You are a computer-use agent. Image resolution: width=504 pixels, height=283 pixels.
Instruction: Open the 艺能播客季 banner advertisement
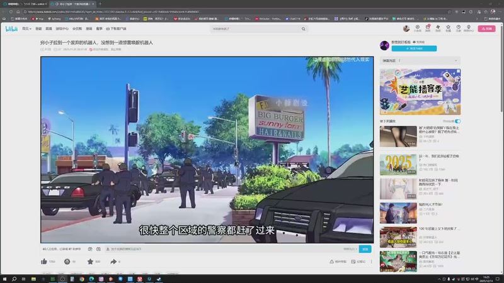pyautogui.click(x=420, y=92)
